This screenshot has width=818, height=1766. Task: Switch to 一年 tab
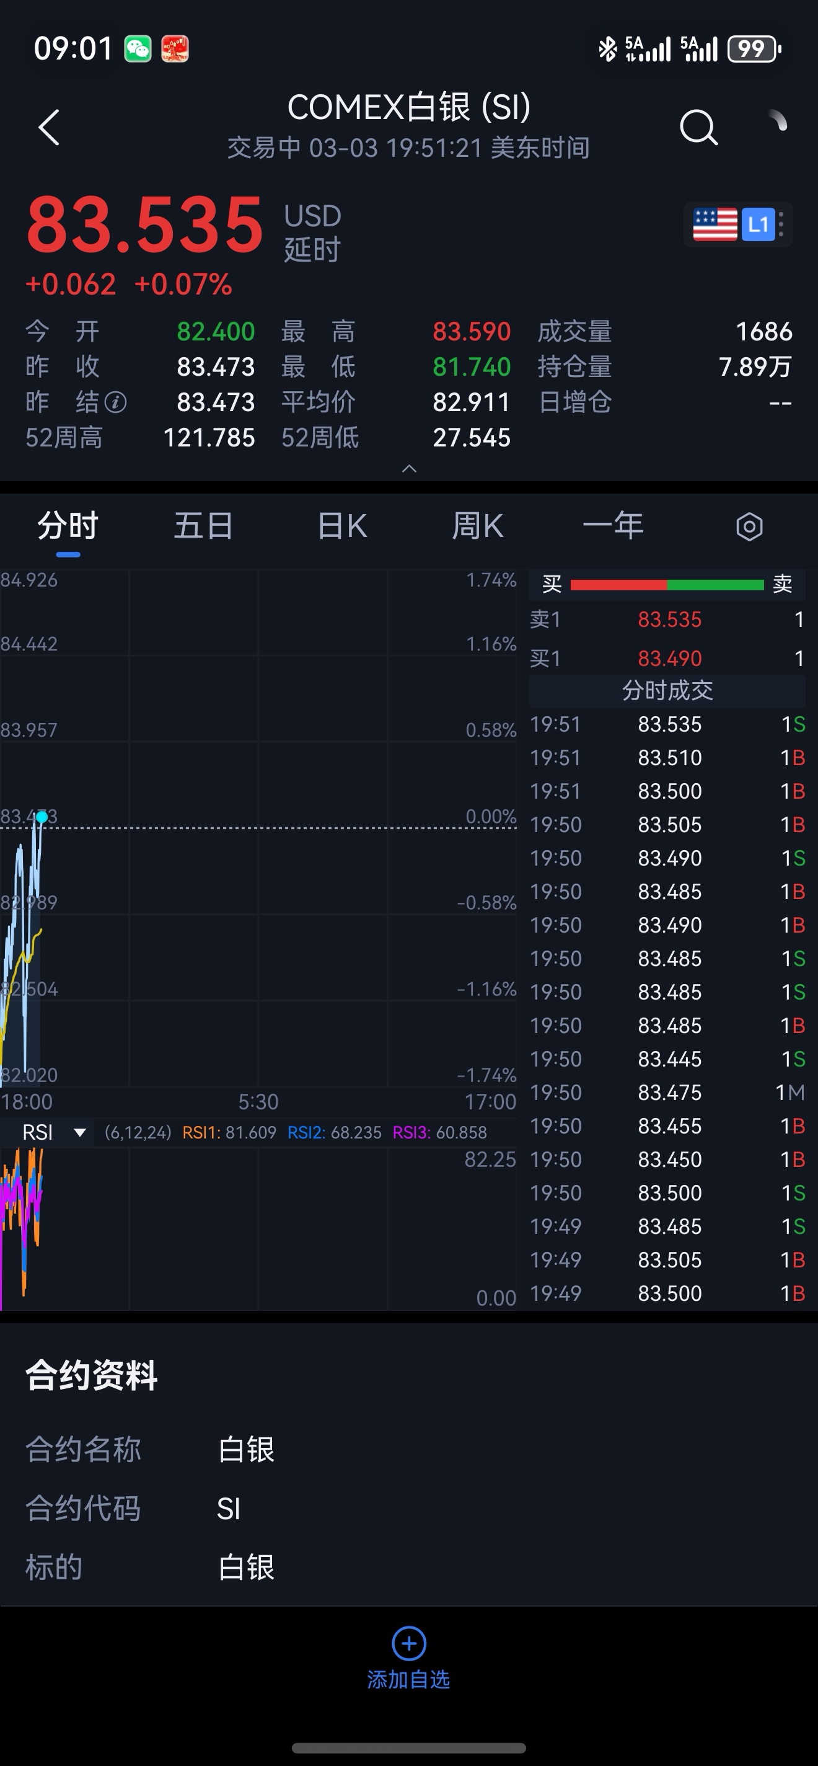coord(613,526)
